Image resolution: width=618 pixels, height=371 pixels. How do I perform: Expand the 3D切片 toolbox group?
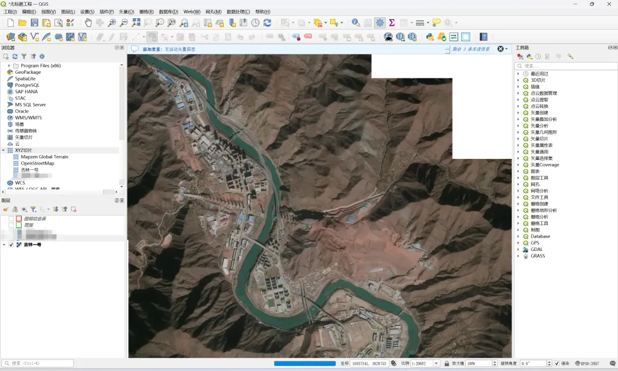pyautogui.click(x=518, y=81)
